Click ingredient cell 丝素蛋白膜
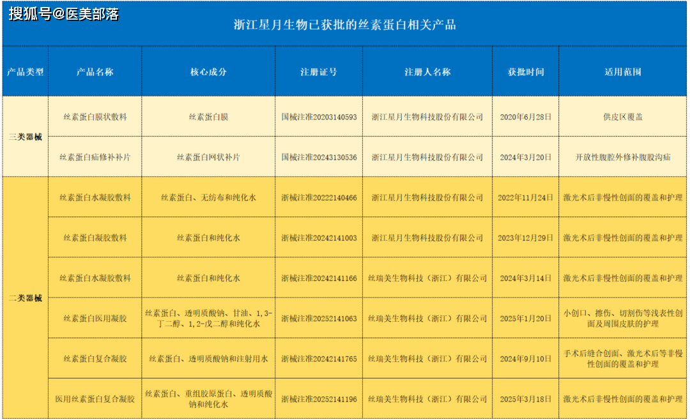Viewport: 690px width, 420px height. pyautogui.click(x=208, y=117)
